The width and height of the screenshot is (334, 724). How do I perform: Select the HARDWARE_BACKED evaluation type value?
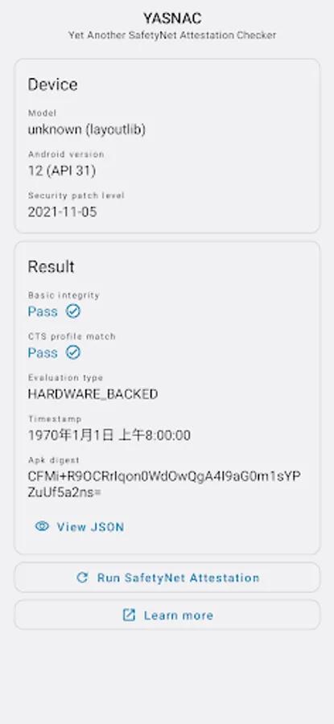[x=93, y=394]
